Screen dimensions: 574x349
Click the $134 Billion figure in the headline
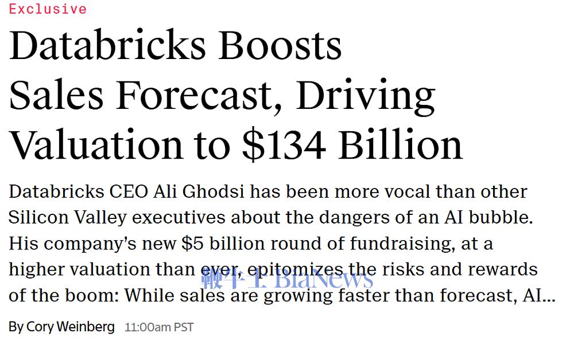point(352,144)
